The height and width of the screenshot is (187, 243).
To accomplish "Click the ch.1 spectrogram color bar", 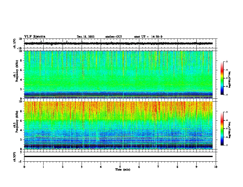I will tap(222, 78).
